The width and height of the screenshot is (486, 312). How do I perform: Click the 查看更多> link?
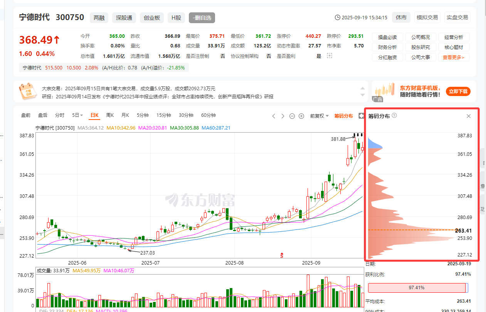454,57
